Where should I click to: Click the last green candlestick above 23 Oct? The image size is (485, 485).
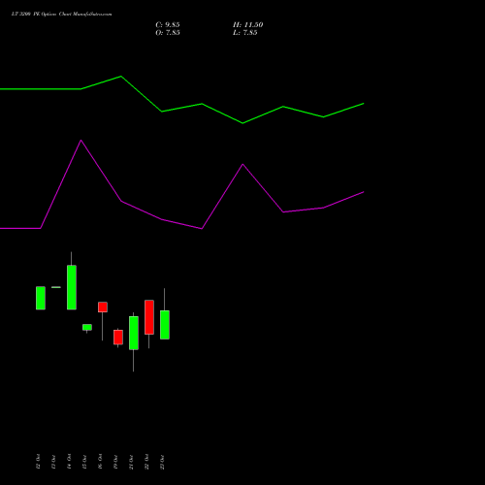tap(165, 325)
